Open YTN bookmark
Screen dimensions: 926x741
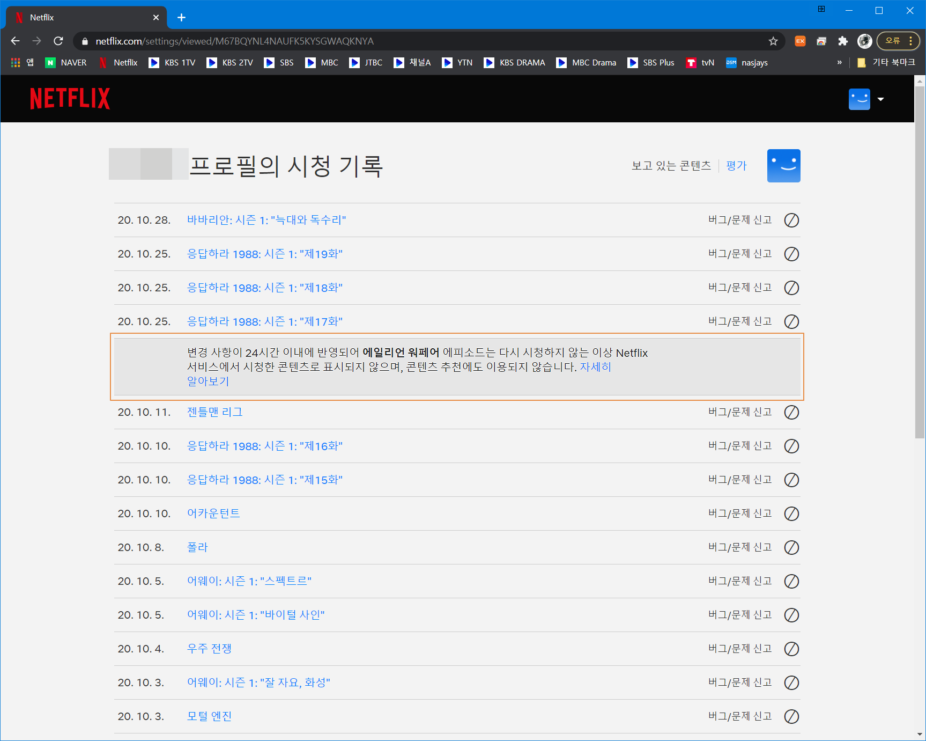tap(457, 63)
